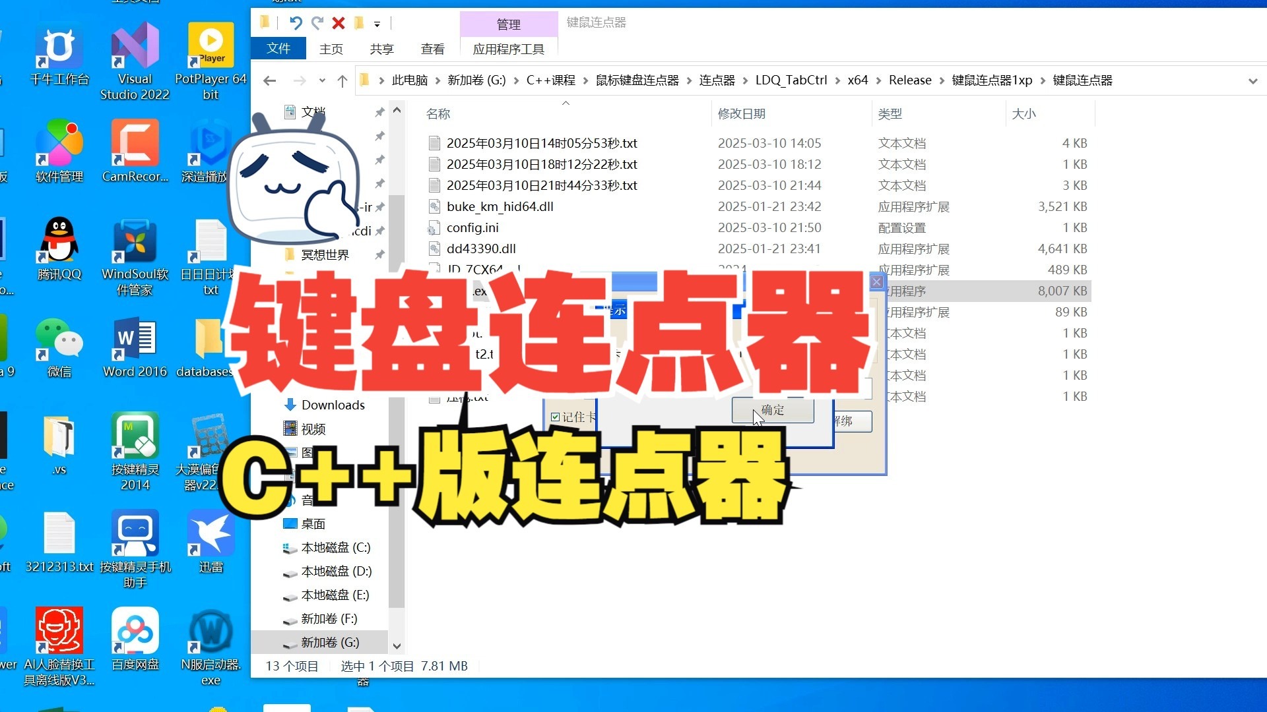Sort files by 类型 column header

pyautogui.click(x=938, y=113)
